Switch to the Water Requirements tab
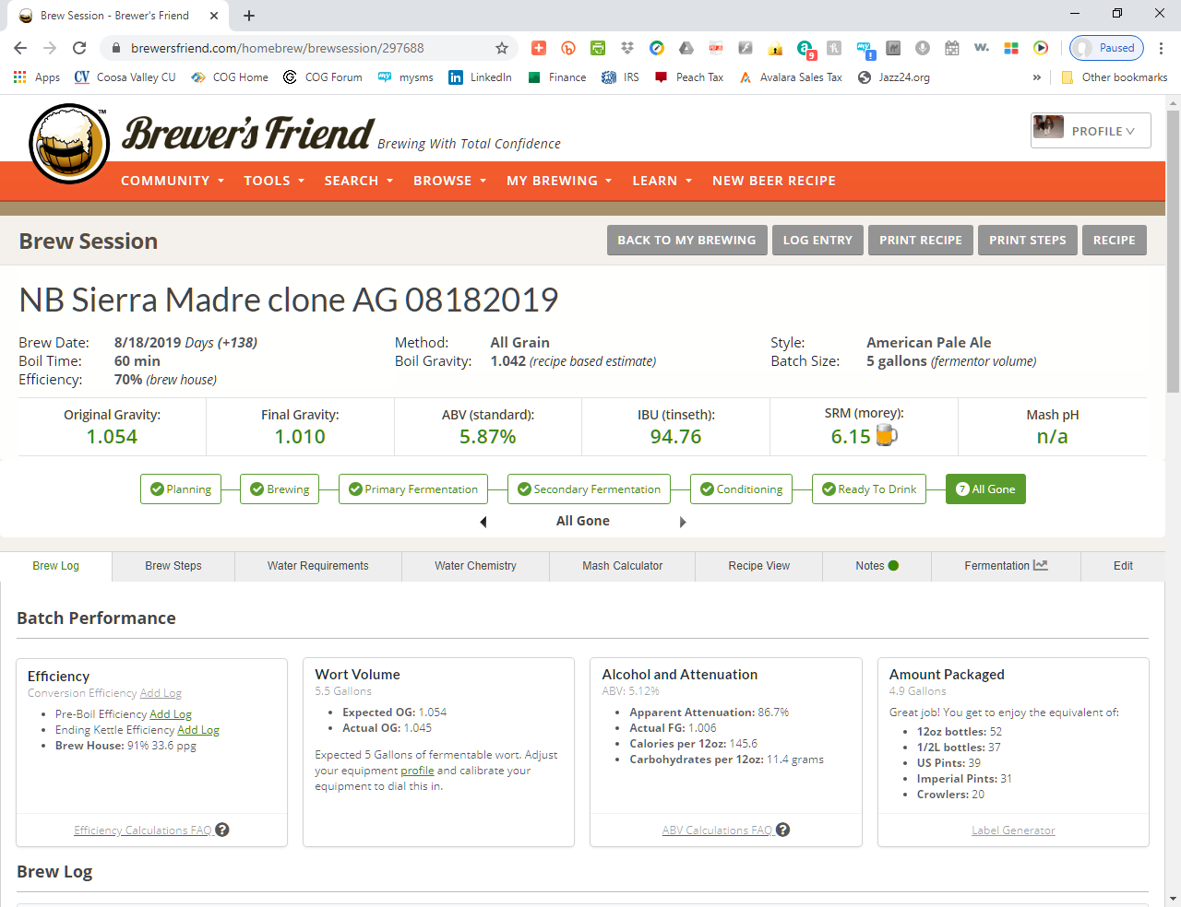 [x=318, y=566]
